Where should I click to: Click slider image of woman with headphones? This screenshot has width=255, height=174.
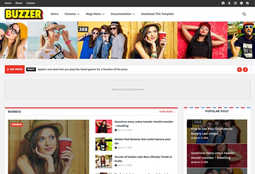pyautogui.click(x=53, y=40)
